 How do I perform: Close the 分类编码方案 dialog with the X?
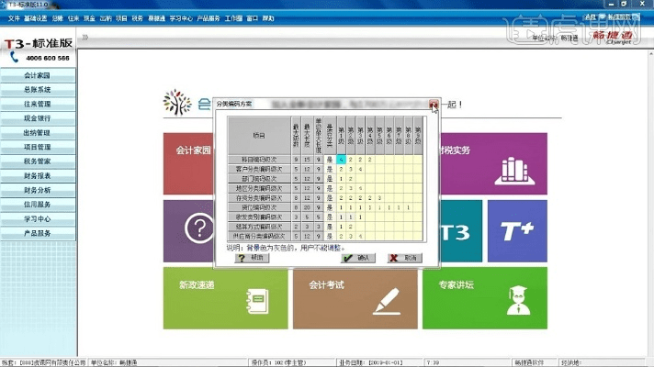click(x=434, y=104)
